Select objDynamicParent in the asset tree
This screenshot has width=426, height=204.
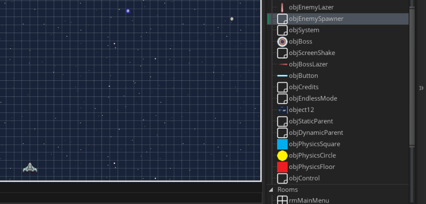pos(316,133)
